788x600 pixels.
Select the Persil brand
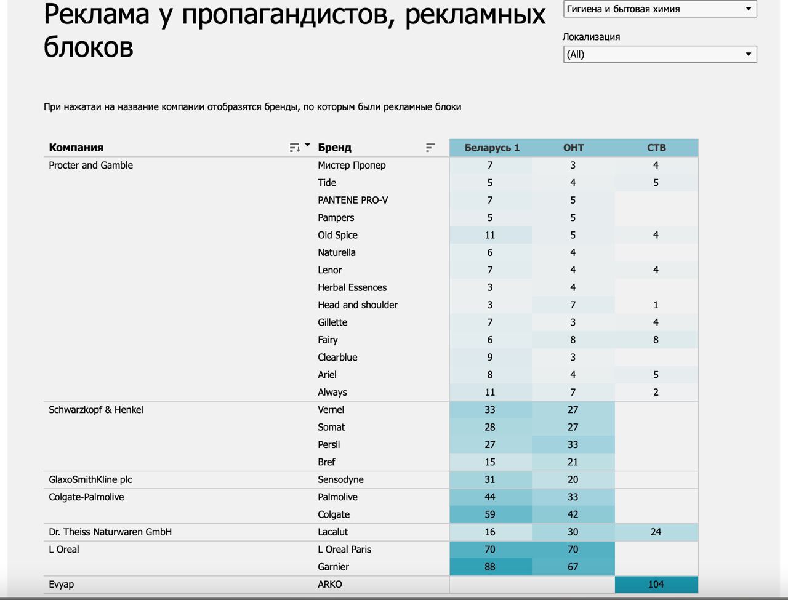pos(329,445)
